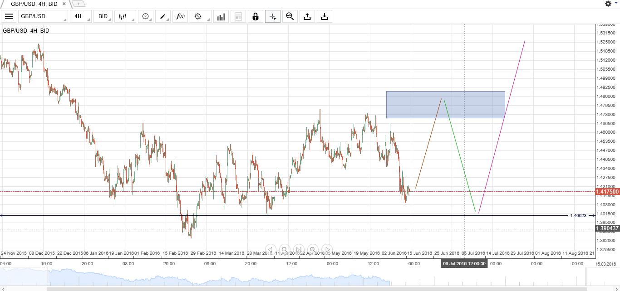Click the download/import chart icon
620x291 pixels.
(325, 17)
